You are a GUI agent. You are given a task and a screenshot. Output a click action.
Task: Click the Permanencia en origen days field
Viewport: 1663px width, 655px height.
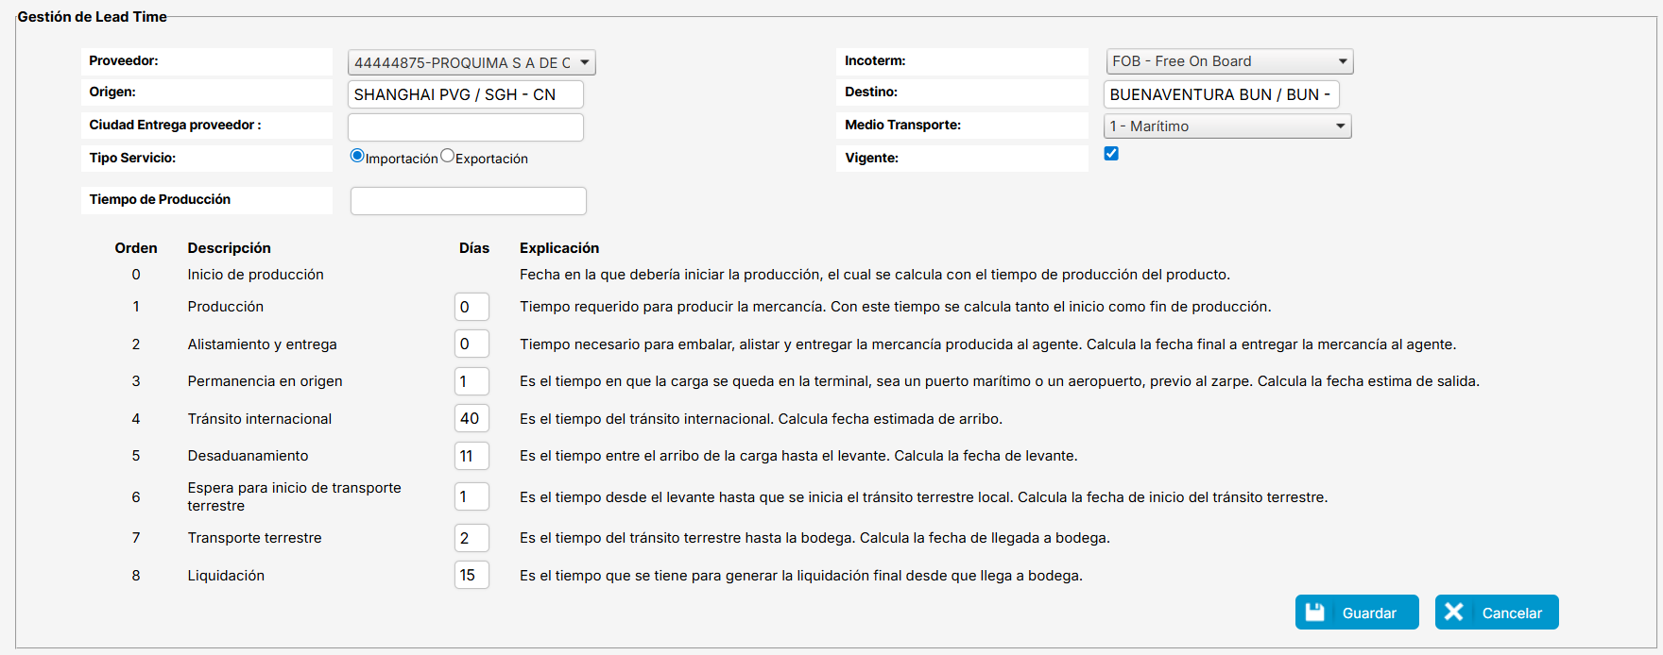pos(471,381)
